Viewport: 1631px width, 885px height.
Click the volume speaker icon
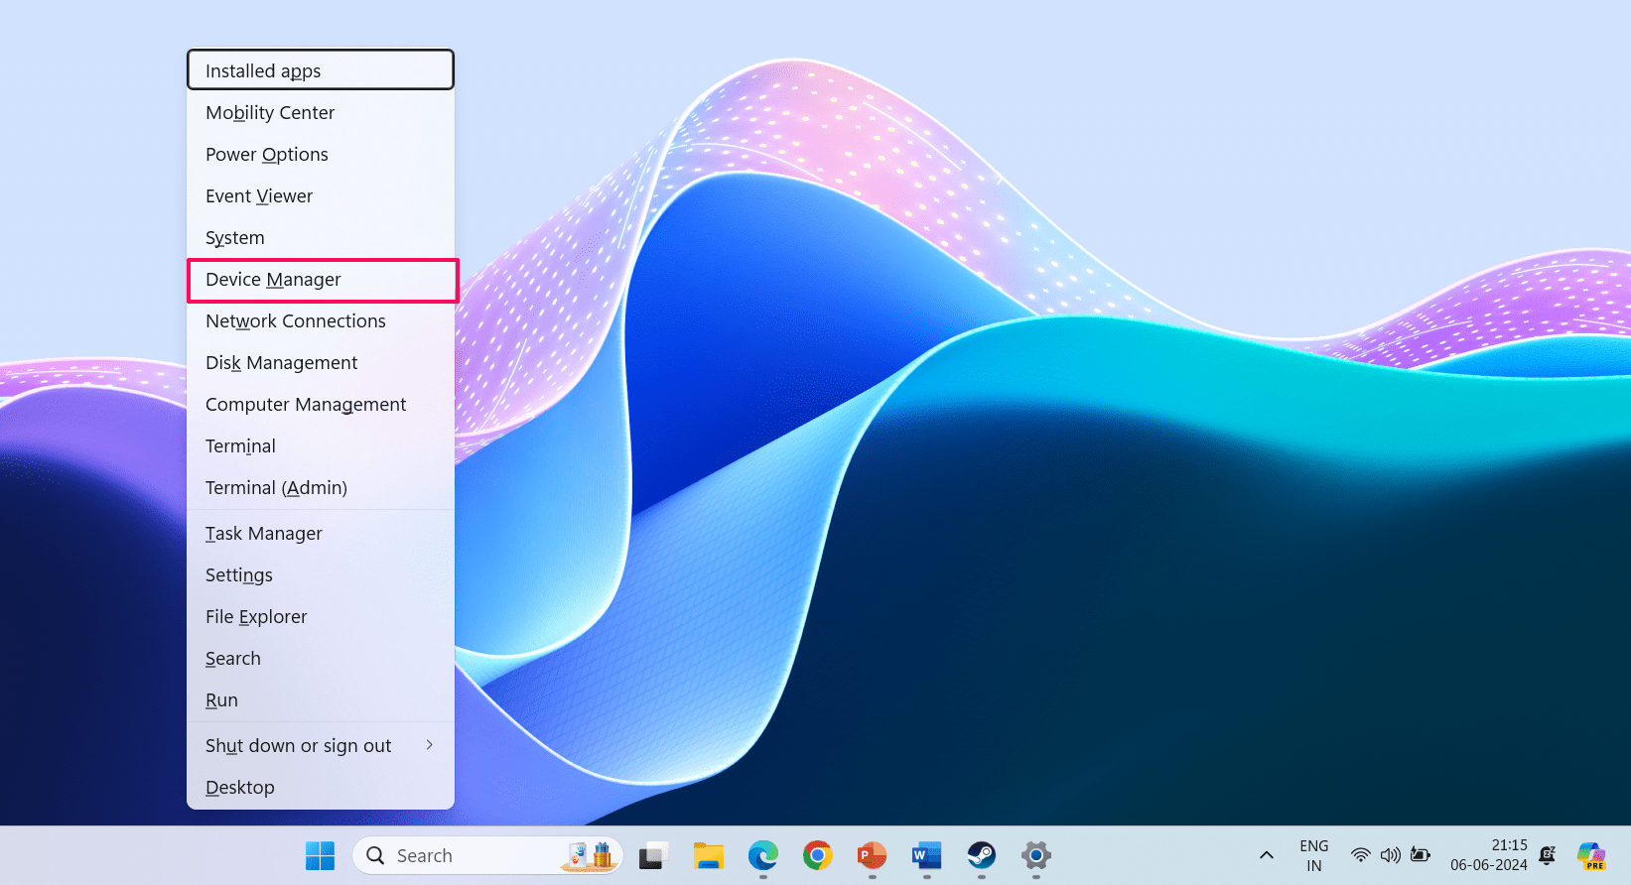tap(1391, 855)
